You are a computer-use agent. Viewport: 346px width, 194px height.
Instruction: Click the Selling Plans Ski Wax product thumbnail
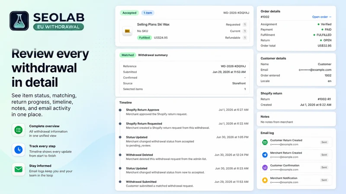coord(127,31)
